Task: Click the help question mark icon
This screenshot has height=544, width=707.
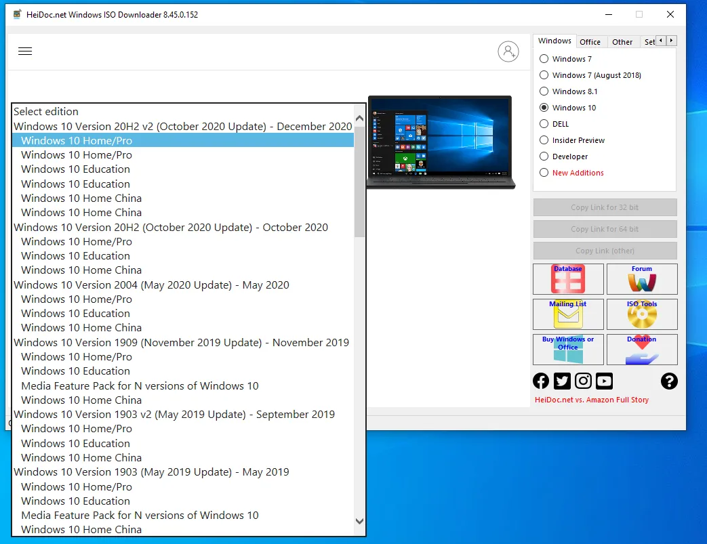Action: pos(669,381)
